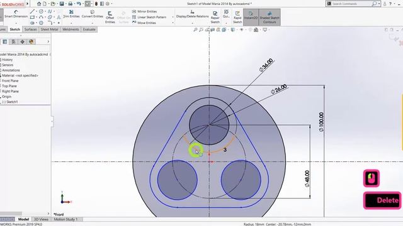Screen dimensions: 403x226
Task: Click the Ø48.00 dimension
Action: (x=307, y=178)
